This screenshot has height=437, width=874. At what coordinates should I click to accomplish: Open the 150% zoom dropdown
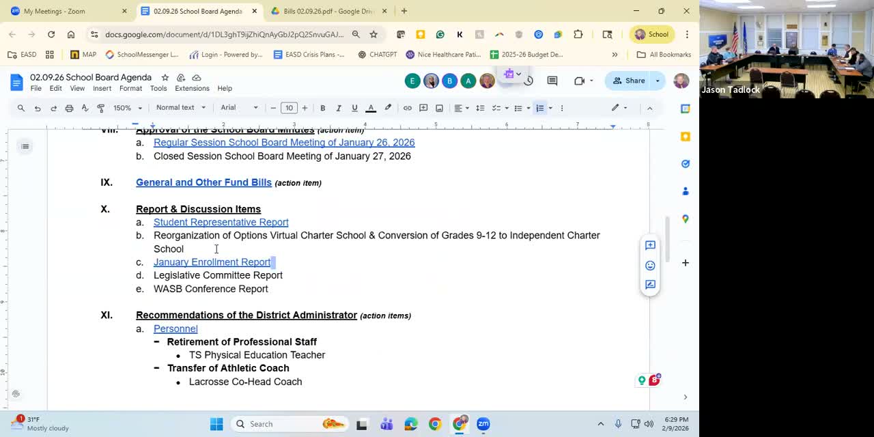click(x=128, y=108)
